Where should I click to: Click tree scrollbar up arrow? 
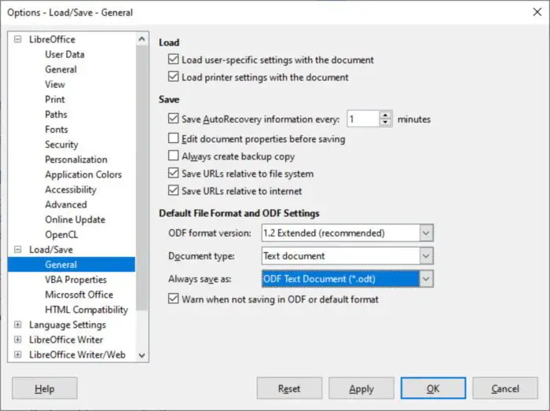coord(141,39)
